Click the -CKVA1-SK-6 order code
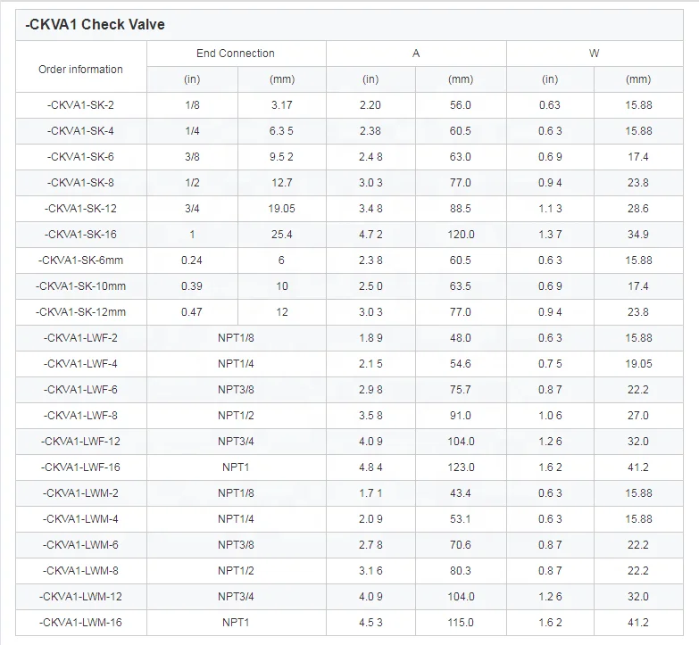 click(80, 157)
